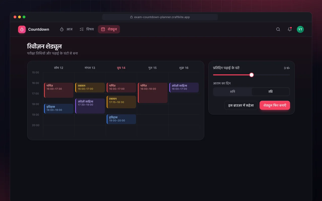The width and height of the screenshot is (322, 201).
Task: Select Thursday's गणित 16:00–18:00 event
Action: pyautogui.click(x=153, y=93)
